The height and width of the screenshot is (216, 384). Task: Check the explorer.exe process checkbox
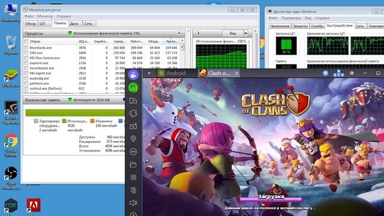[x=26, y=63]
